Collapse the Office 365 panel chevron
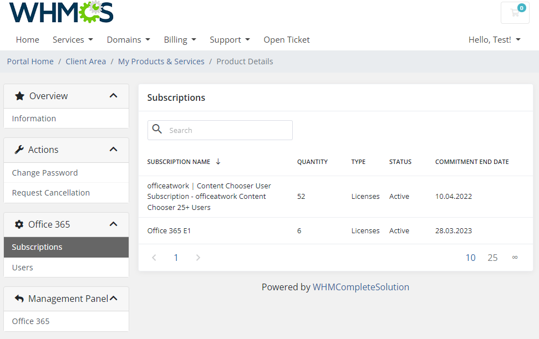539x339 pixels. coord(114,224)
